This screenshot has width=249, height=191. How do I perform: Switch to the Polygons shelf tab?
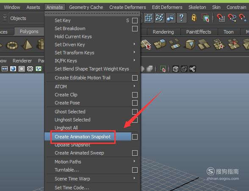[29, 31]
